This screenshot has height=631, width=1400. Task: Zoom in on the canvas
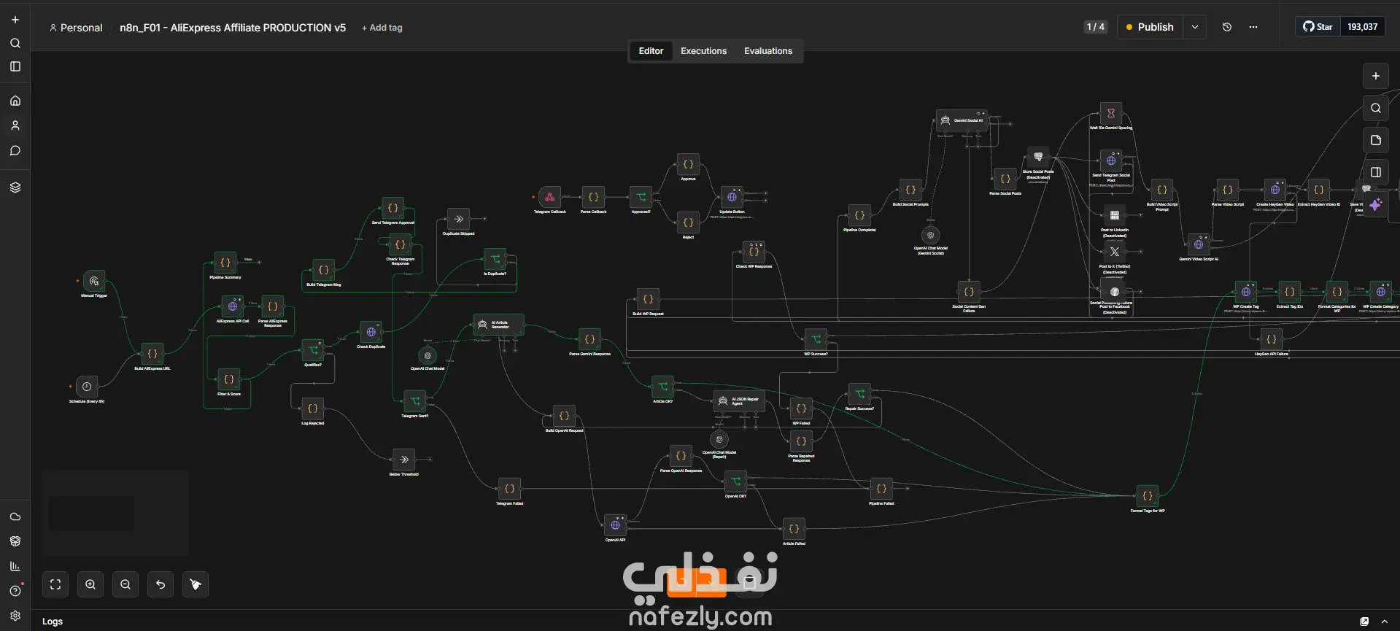pyautogui.click(x=90, y=584)
